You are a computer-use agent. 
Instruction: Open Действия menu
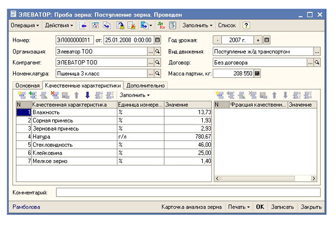[x=59, y=26]
